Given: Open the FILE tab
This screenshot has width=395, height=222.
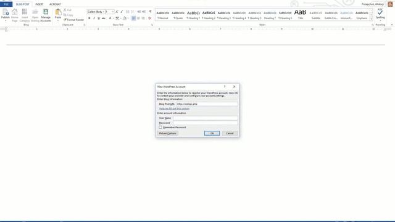Looking at the screenshot, I should 6,4.
